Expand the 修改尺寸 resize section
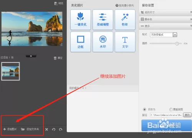 coord(166,12)
